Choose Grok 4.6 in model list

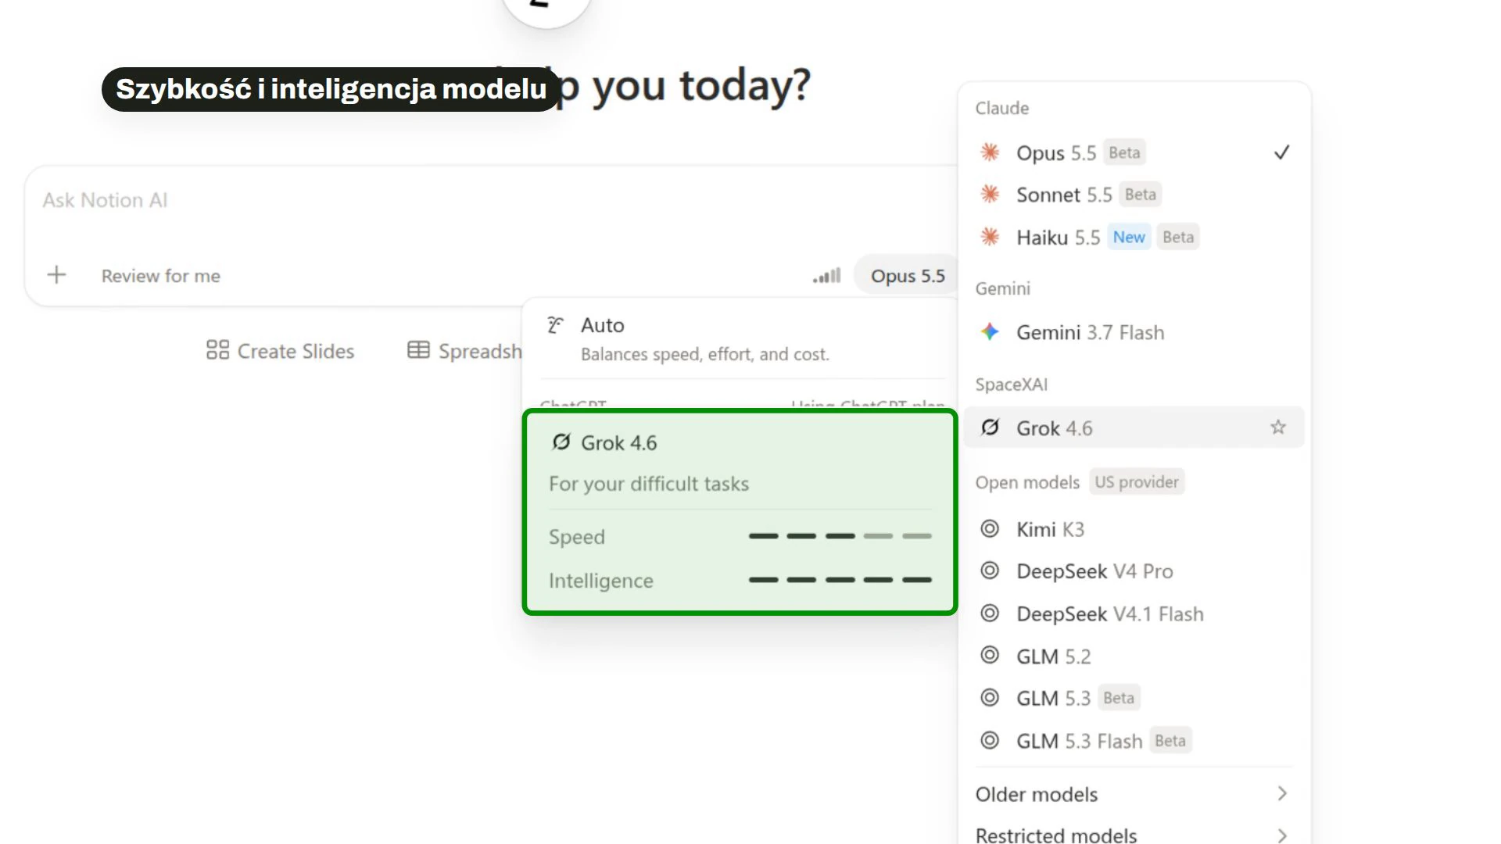pos(1134,427)
